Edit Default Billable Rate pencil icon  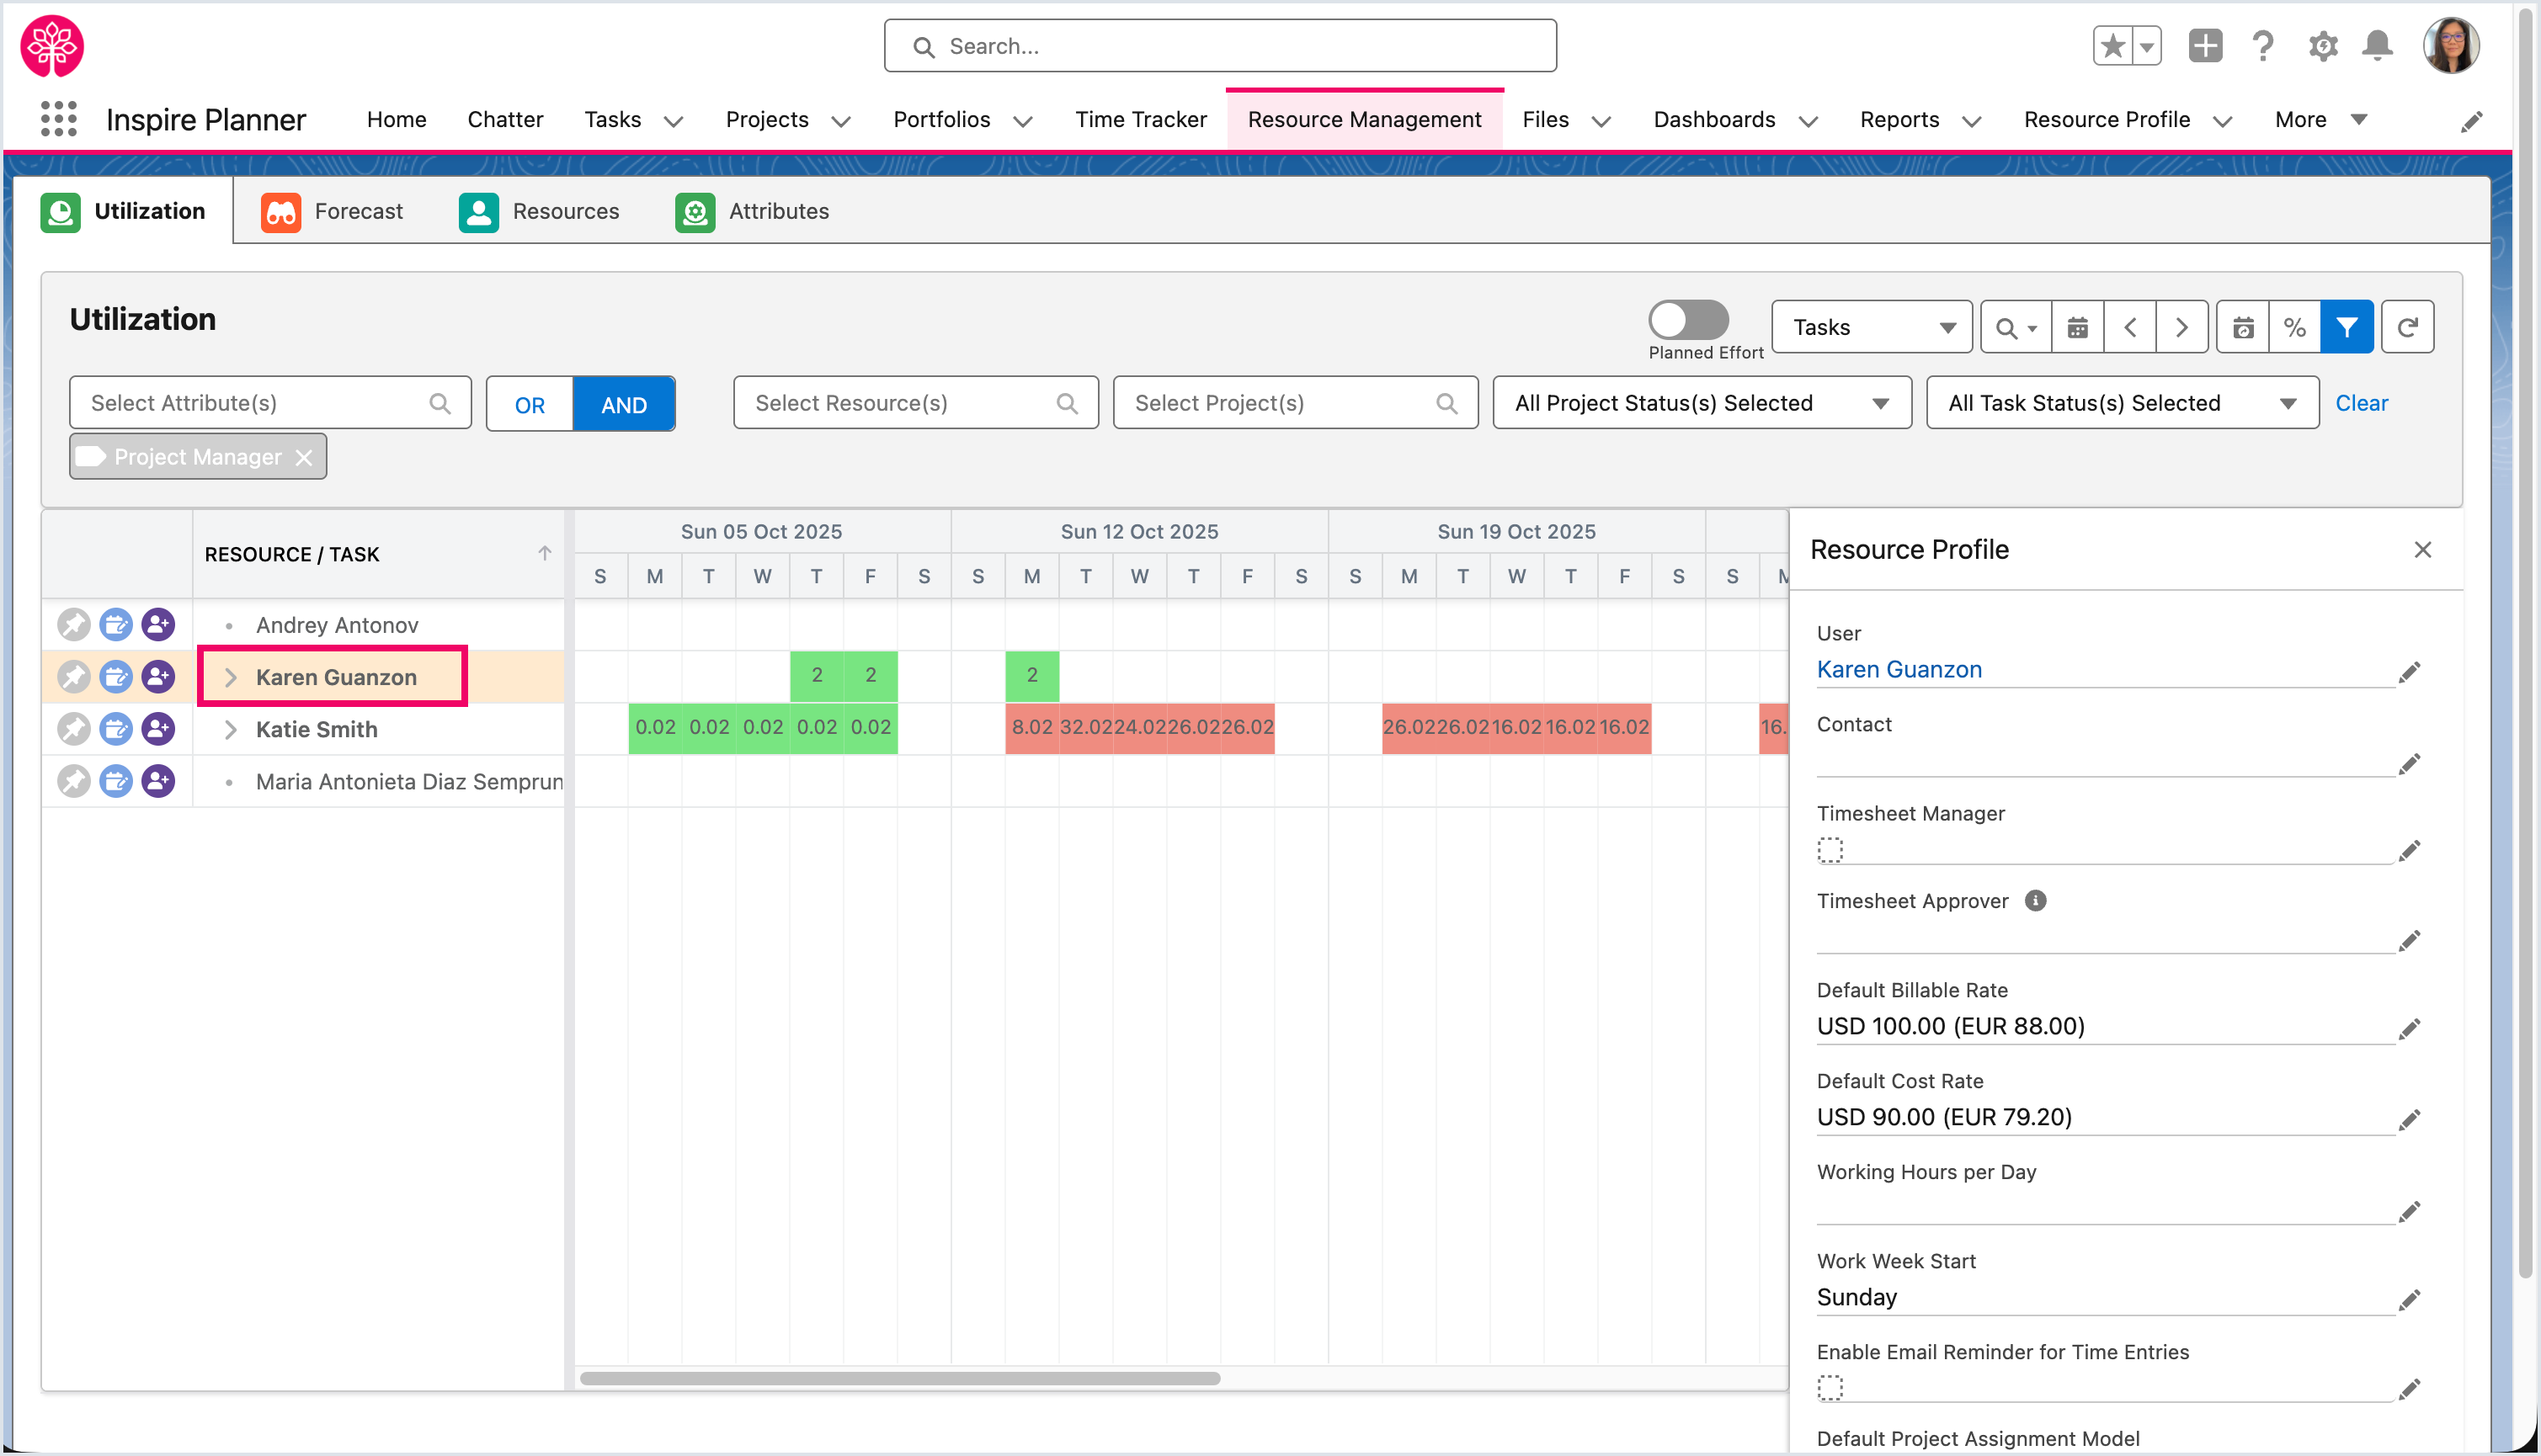click(x=2409, y=1029)
